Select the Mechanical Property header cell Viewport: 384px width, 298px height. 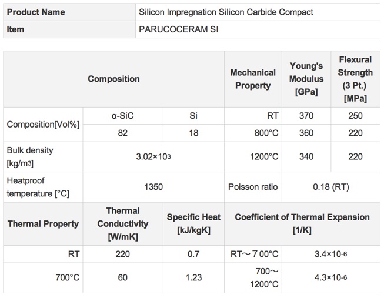pyautogui.click(x=253, y=79)
